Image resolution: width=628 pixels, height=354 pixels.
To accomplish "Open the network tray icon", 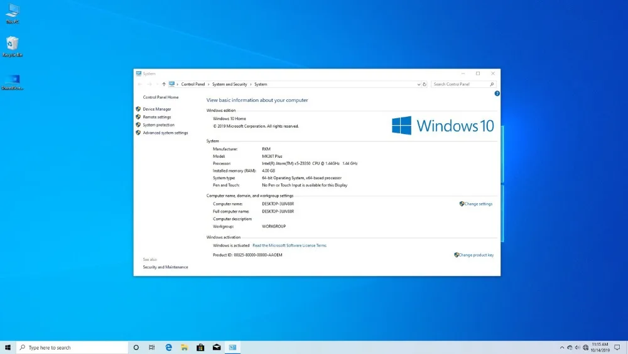I will pyautogui.click(x=570, y=348).
